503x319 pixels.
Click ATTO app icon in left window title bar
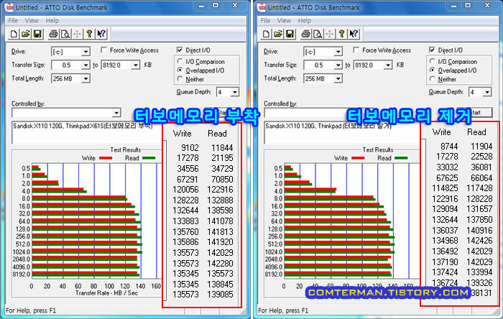tap(9, 7)
